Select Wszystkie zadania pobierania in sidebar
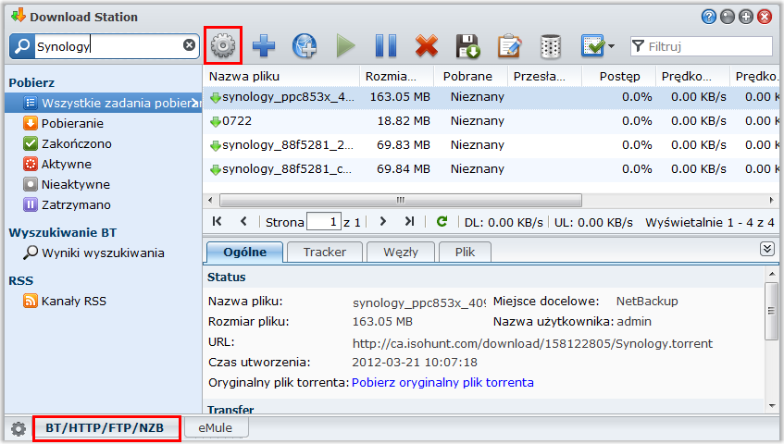Viewport: 784px width, 444px height. 104,103
